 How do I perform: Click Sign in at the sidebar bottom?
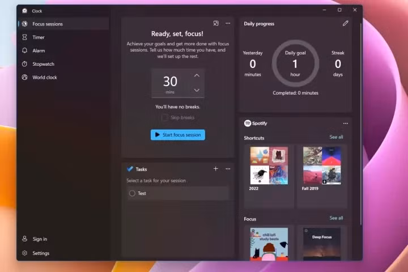click(x=63, y=239)
